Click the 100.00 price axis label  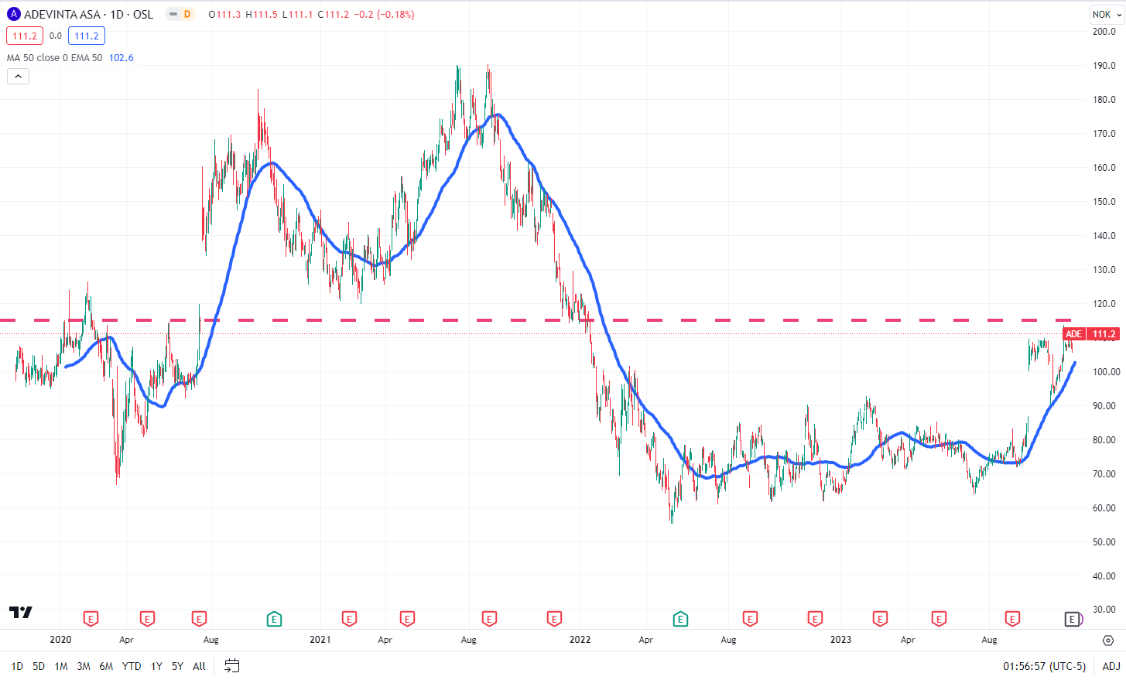click(1106, 372)
